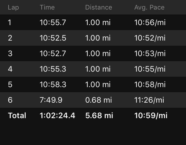Select the total average pace 10:59/mi

tap(151, 116)
